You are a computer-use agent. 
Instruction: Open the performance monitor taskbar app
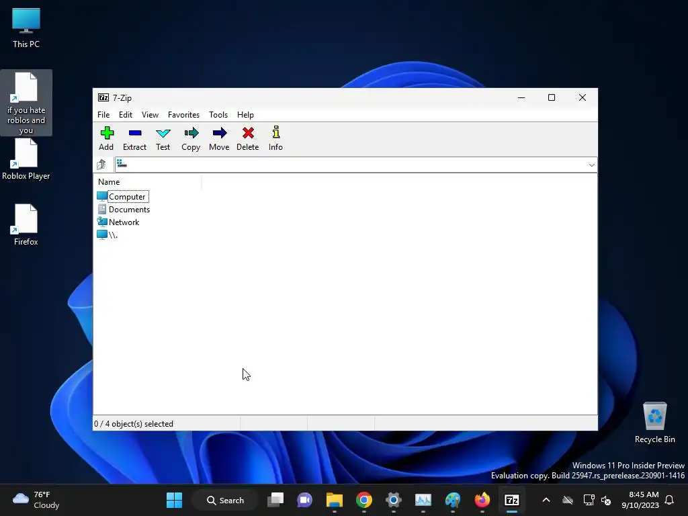pyautogui.click(x=423, y=500)
